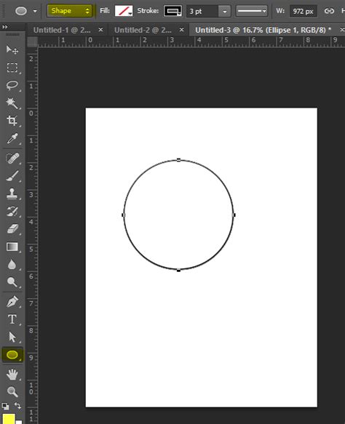This screenshot has width=345, height=424.
Task: Select the Eyedropper tool
Action: 12,138
